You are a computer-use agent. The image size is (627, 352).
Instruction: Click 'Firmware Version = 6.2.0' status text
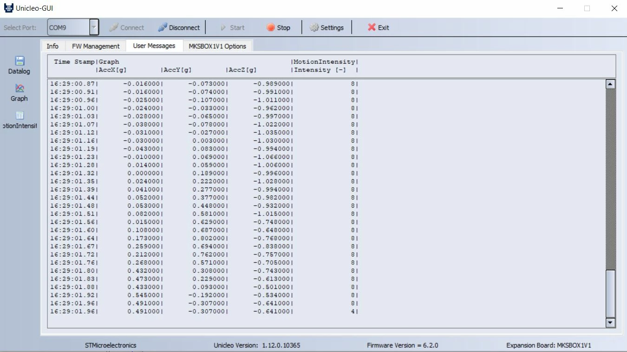(x=403, y=345)
